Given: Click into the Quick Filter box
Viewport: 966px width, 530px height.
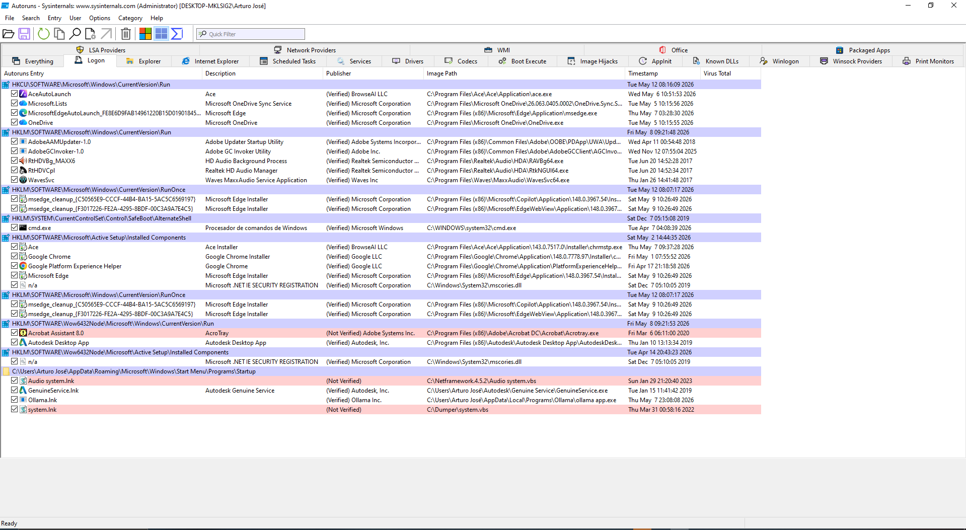Looking at the screenshot, I should point(251,34).
